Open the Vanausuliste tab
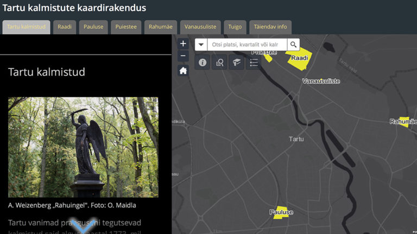Viewport: 417px width, 234px height. 200,27
